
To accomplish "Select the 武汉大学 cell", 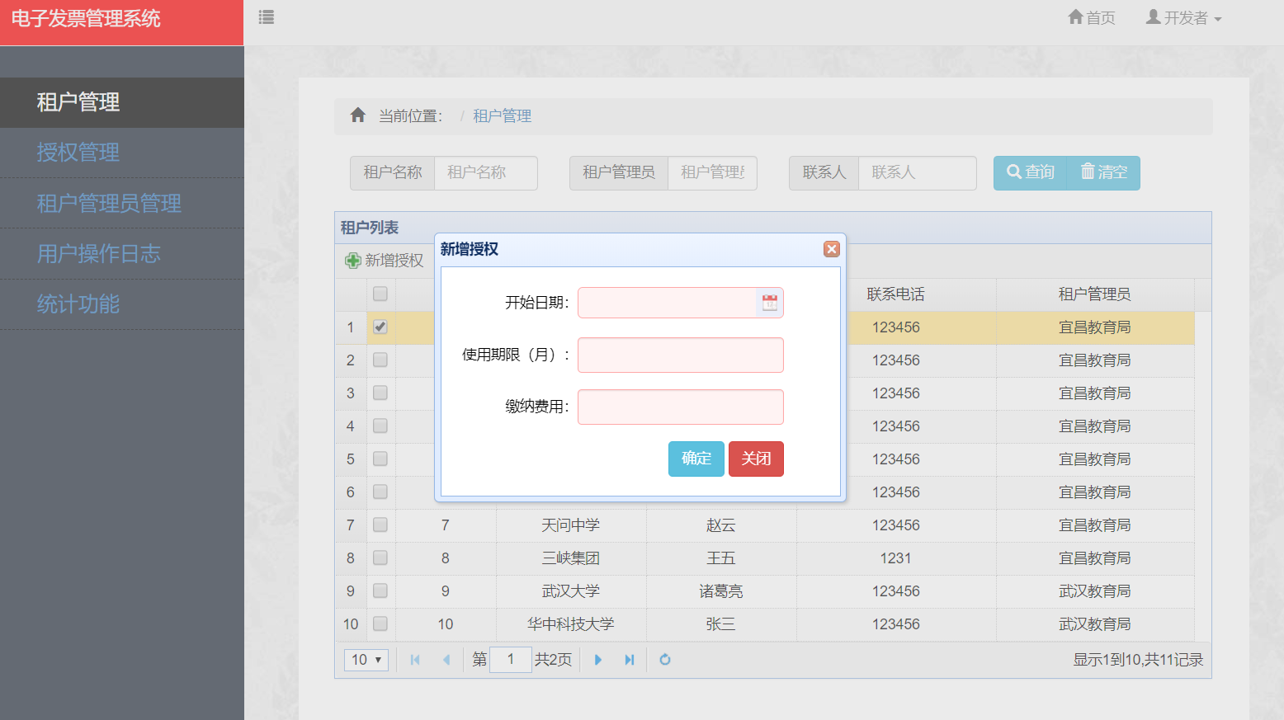I will coord(571,591).
